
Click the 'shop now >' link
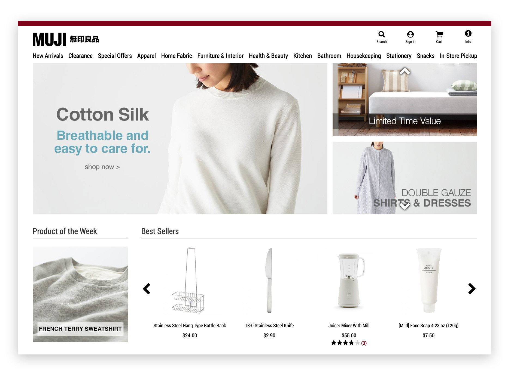(102, 167)
